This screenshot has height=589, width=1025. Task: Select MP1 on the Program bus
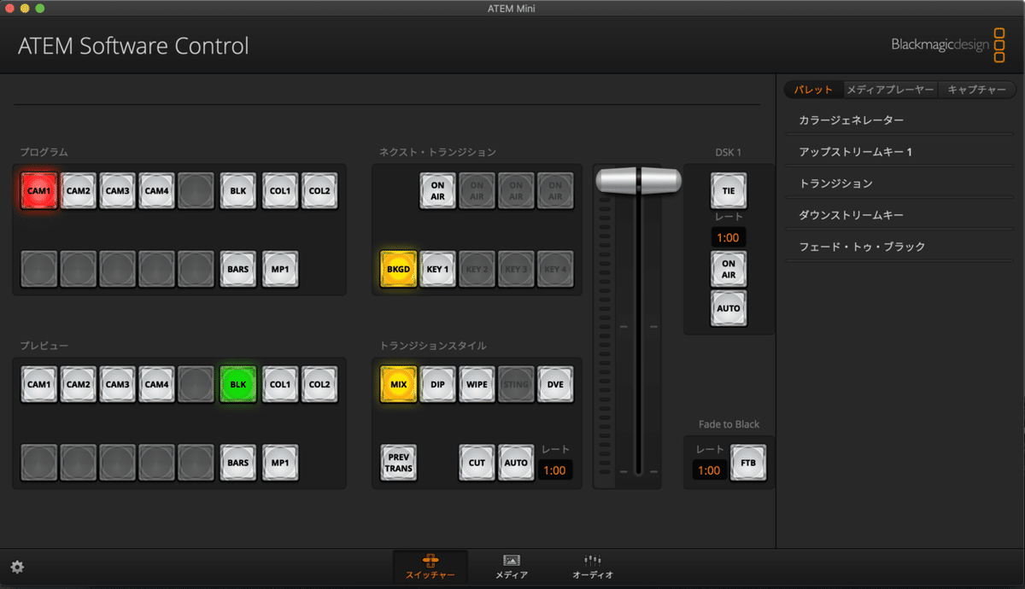point(280,268)
